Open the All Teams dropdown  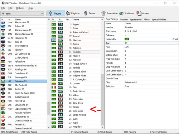[22, 14]
